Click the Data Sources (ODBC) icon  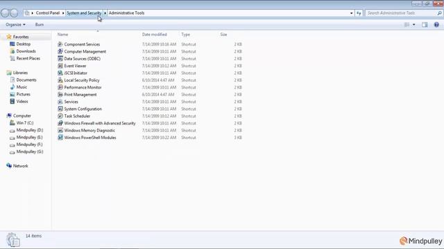click(x=60, y=58)
